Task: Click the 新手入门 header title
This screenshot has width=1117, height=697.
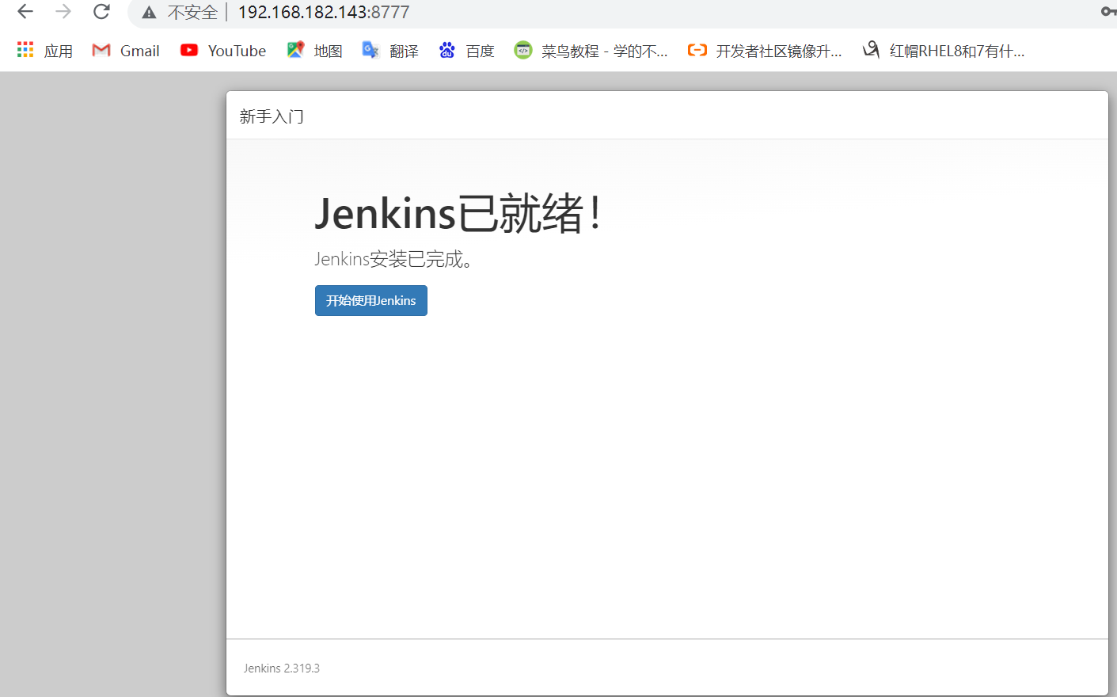Action: point(271,115)
